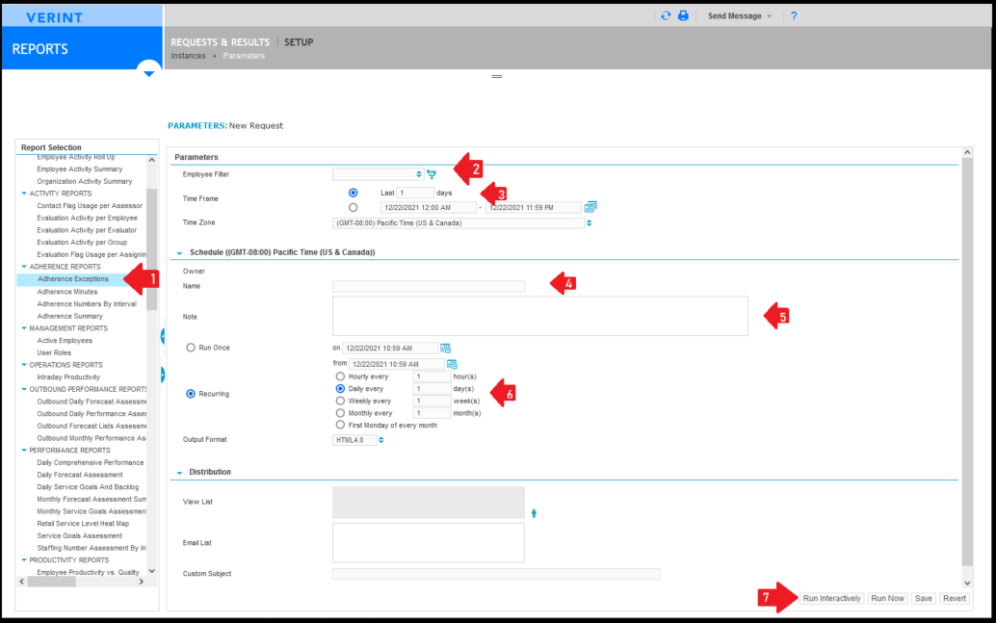996x623 pixels.
Task: Select User Roles report
Action: tap(54, 352)
